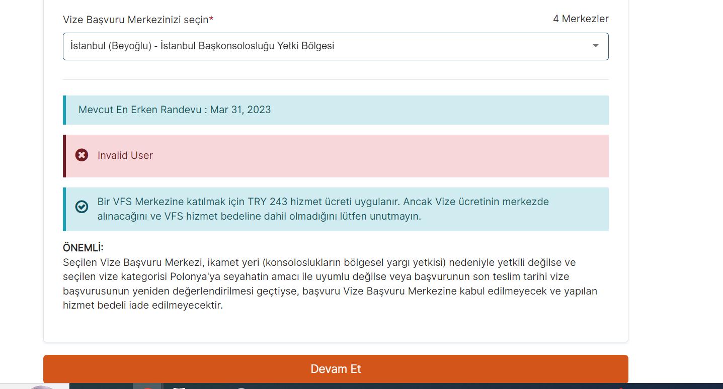Click the 'Invalid User' error text
Screen dimensions: 723x389
tap(125, 155)
